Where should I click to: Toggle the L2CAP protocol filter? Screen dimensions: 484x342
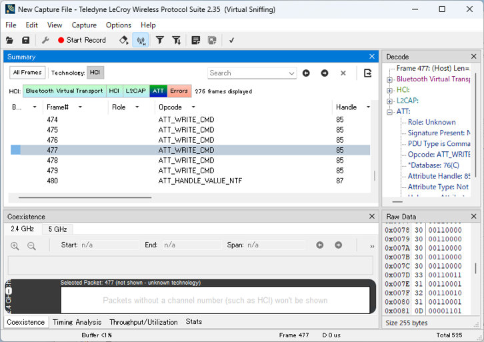coord(135,91)
